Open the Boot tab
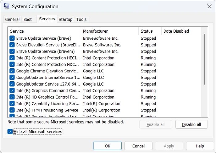216x153 pixels. coord(28,19)
